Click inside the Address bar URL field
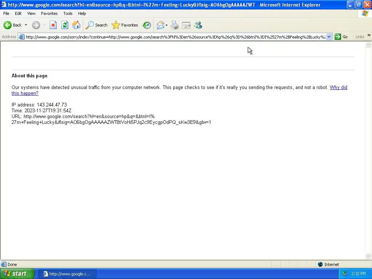Viewport: 372px width, 279px height. point(175,37)
